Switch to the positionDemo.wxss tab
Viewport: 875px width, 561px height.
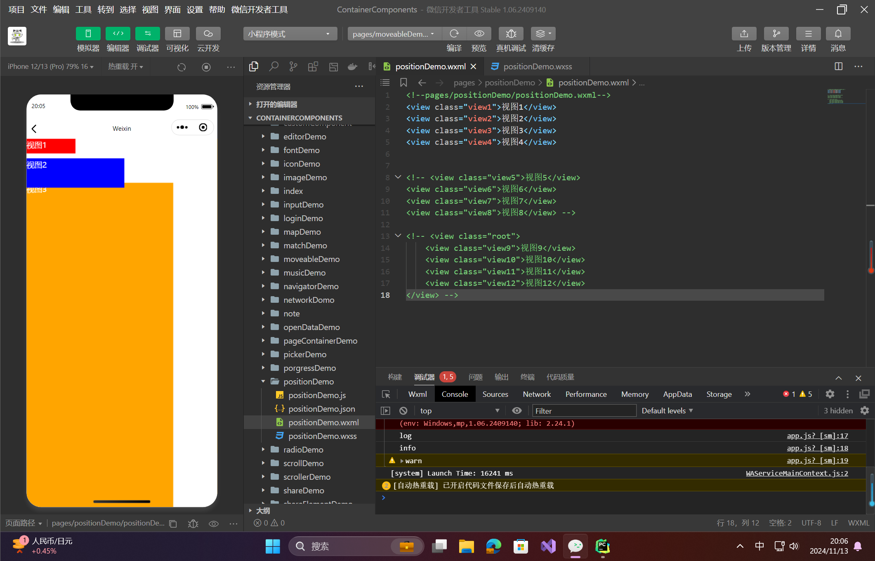click(537, 66)
